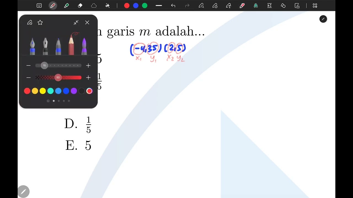Choose the purple brush style

click(84, 46)
